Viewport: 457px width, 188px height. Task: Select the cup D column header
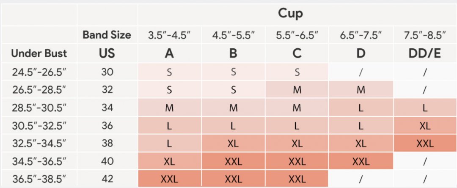click(x=361, y=54)
